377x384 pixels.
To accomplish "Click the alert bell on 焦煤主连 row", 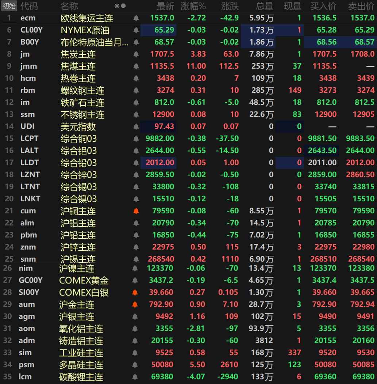I will tap(136, 66).
